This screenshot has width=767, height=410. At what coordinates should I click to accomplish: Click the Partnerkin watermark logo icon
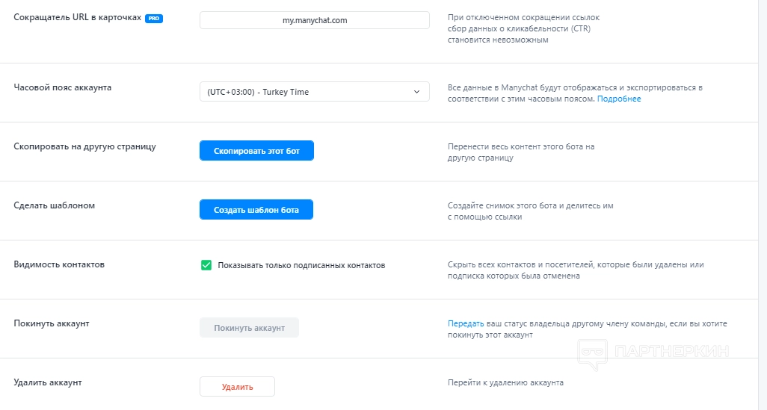tap(593, 354)
